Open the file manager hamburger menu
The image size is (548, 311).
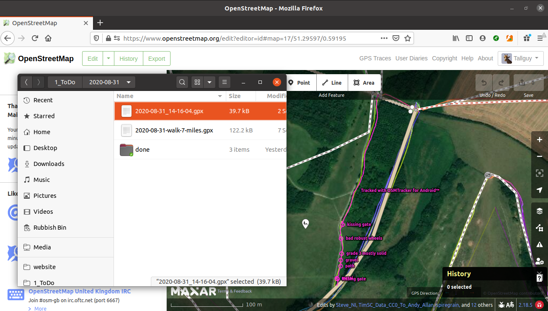click(x=225, y=82)
